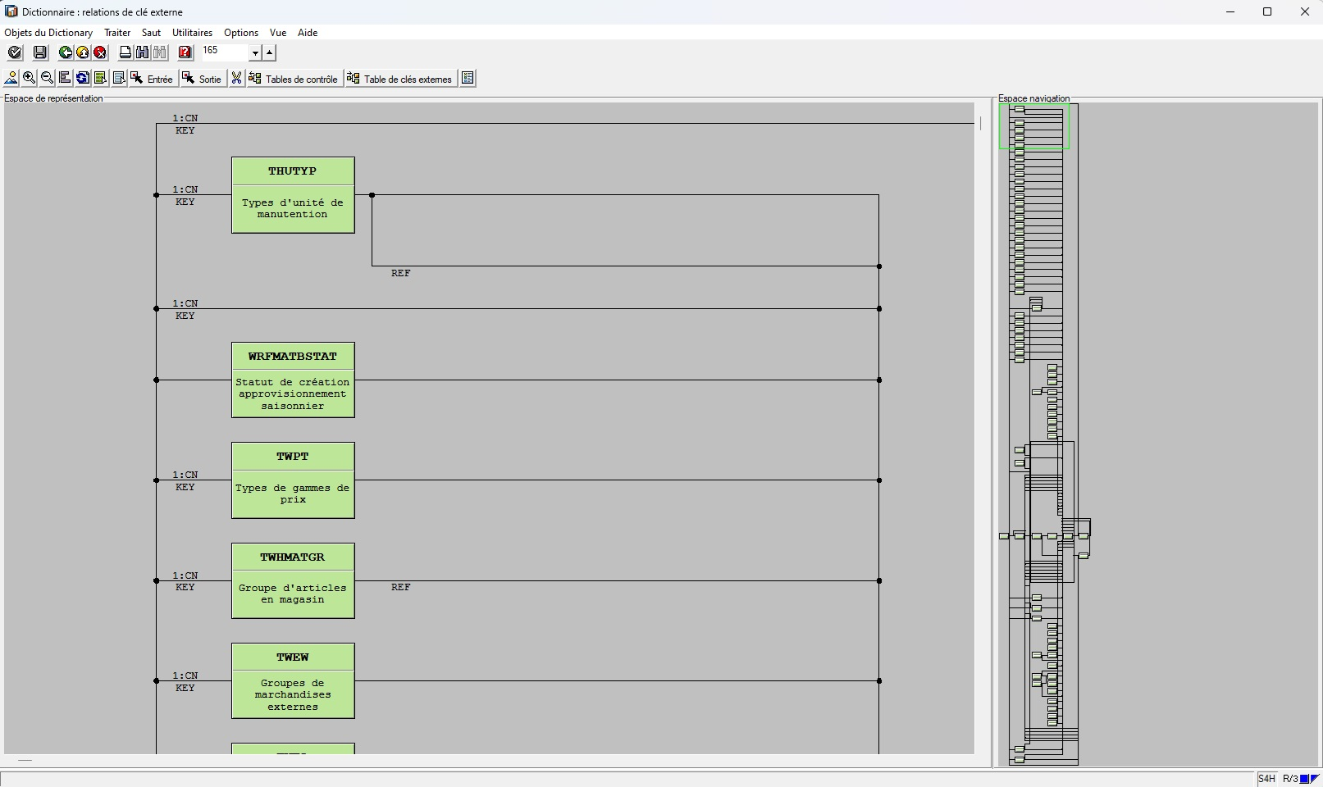Click the red cancel icon
This screenshot has width=1323, height=787.
(x=100, y=52)
